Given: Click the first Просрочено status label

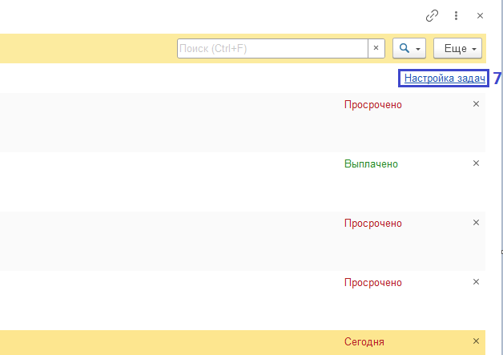Looking at the screenshot, I should [x=372, y=104].
